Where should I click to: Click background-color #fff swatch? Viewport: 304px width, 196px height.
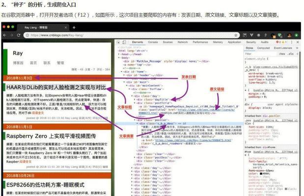point(278,158)
